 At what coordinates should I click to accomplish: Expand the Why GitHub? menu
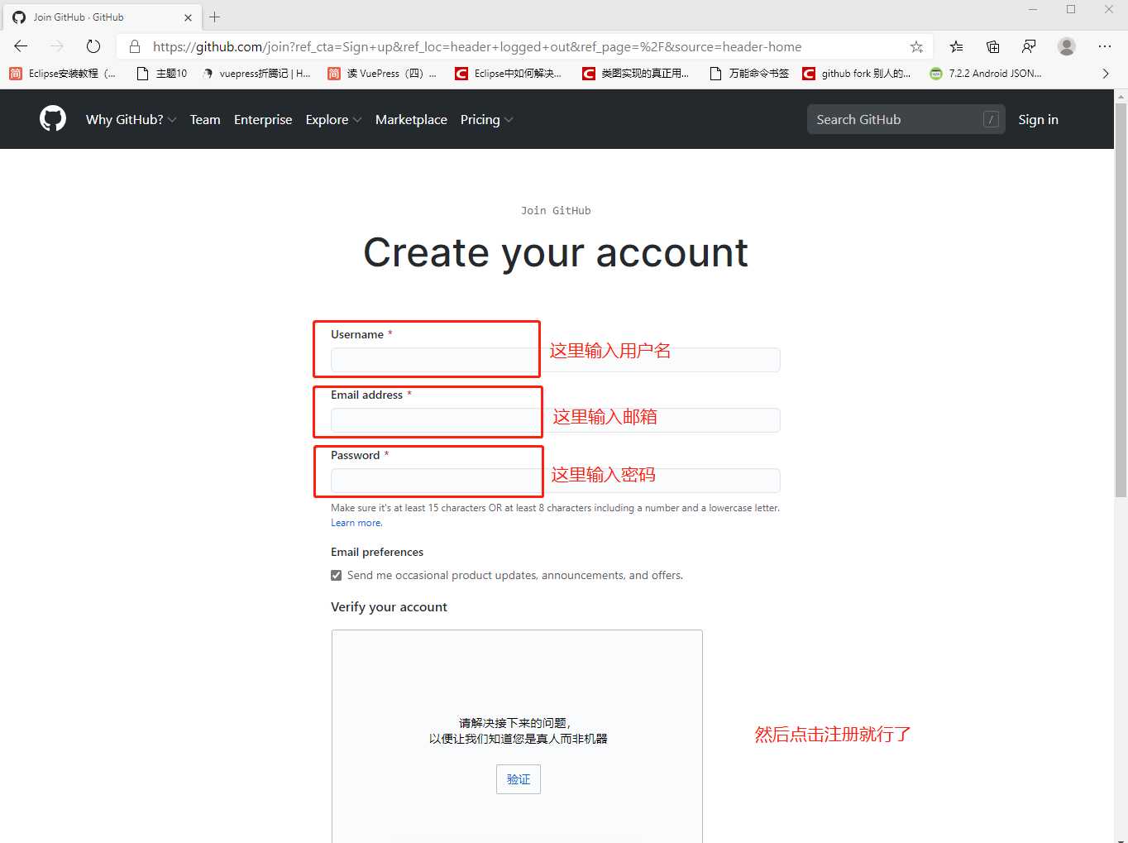click(131, 120)
